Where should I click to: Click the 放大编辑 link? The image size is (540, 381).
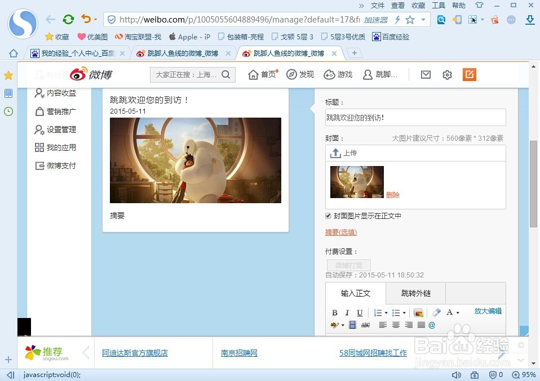point(488,311)
